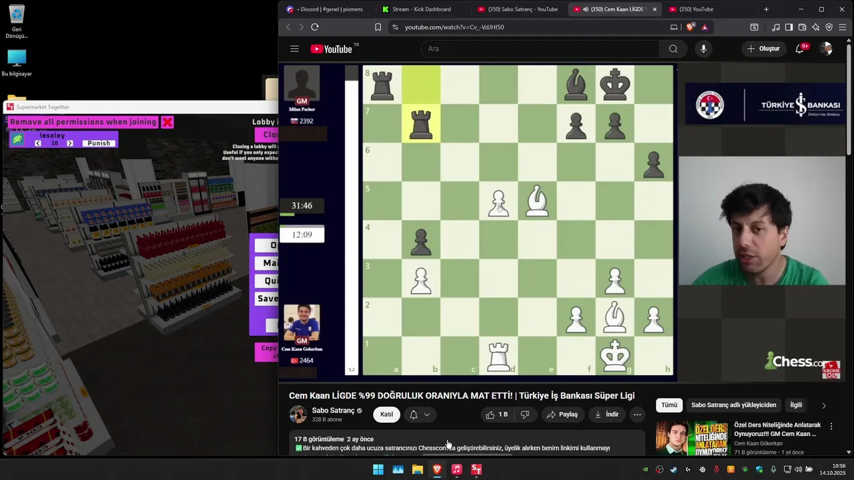Click Remove all permissions when joining
This screenshot has width=854, height=480.
[x=83, y=122]
